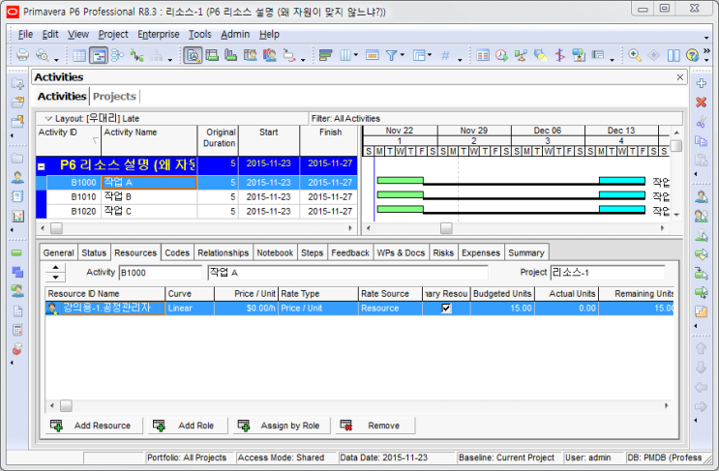Show the Activity Usage Spreadsheet
Image resolution: width=719 pixels, height=471 pixels.
tap(212, 56)
